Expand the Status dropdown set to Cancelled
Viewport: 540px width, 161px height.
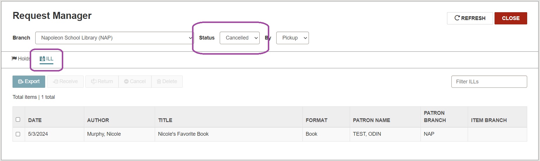coord(240,38)
